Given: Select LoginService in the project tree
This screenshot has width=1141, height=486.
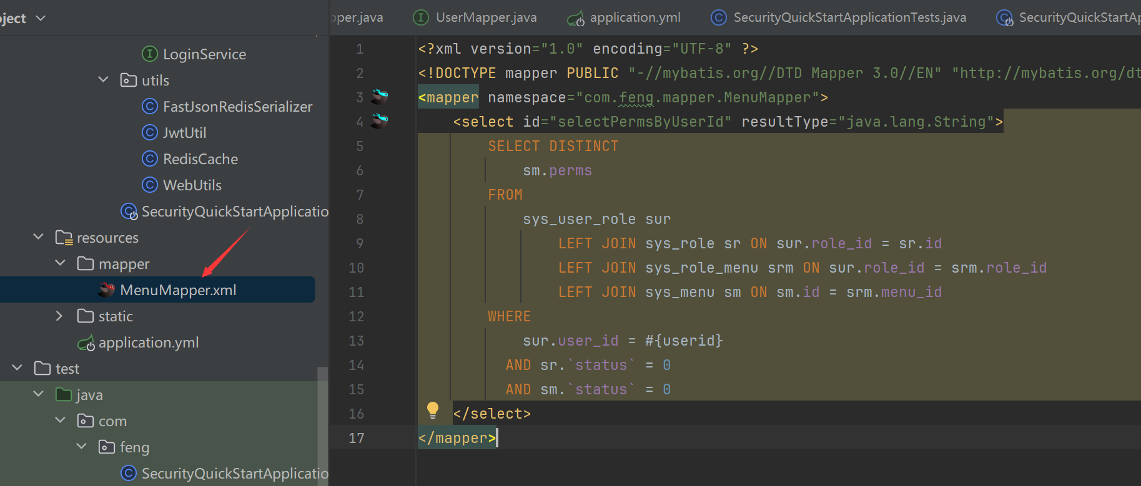Looking at the screenshot, I should point(204,54).
